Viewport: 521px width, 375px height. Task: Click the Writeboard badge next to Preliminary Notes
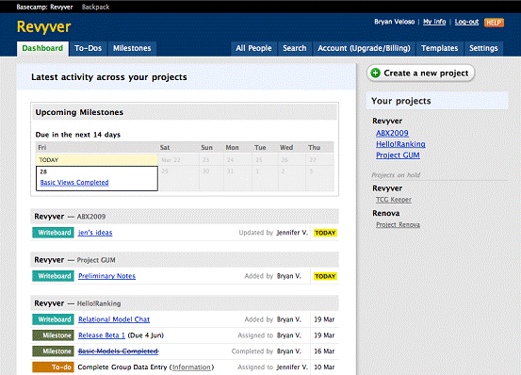click(53, 276)
